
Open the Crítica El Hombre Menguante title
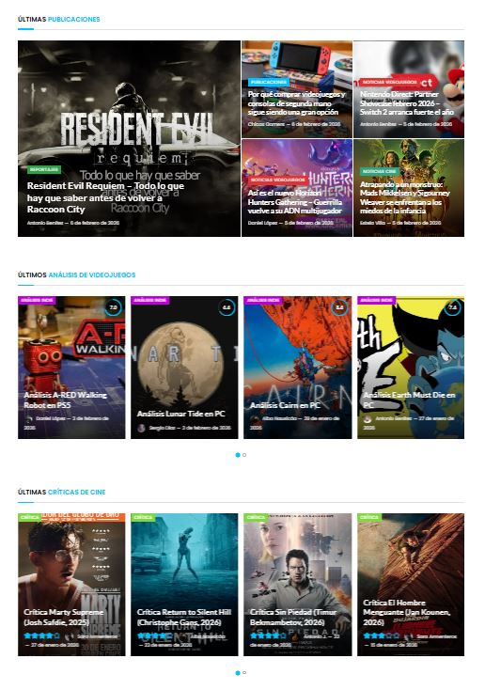[x=407, y=612]
